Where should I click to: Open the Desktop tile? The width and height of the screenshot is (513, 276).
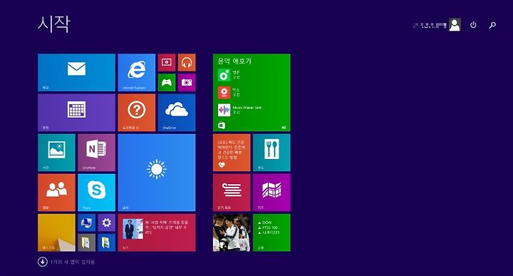coord(56,232)
